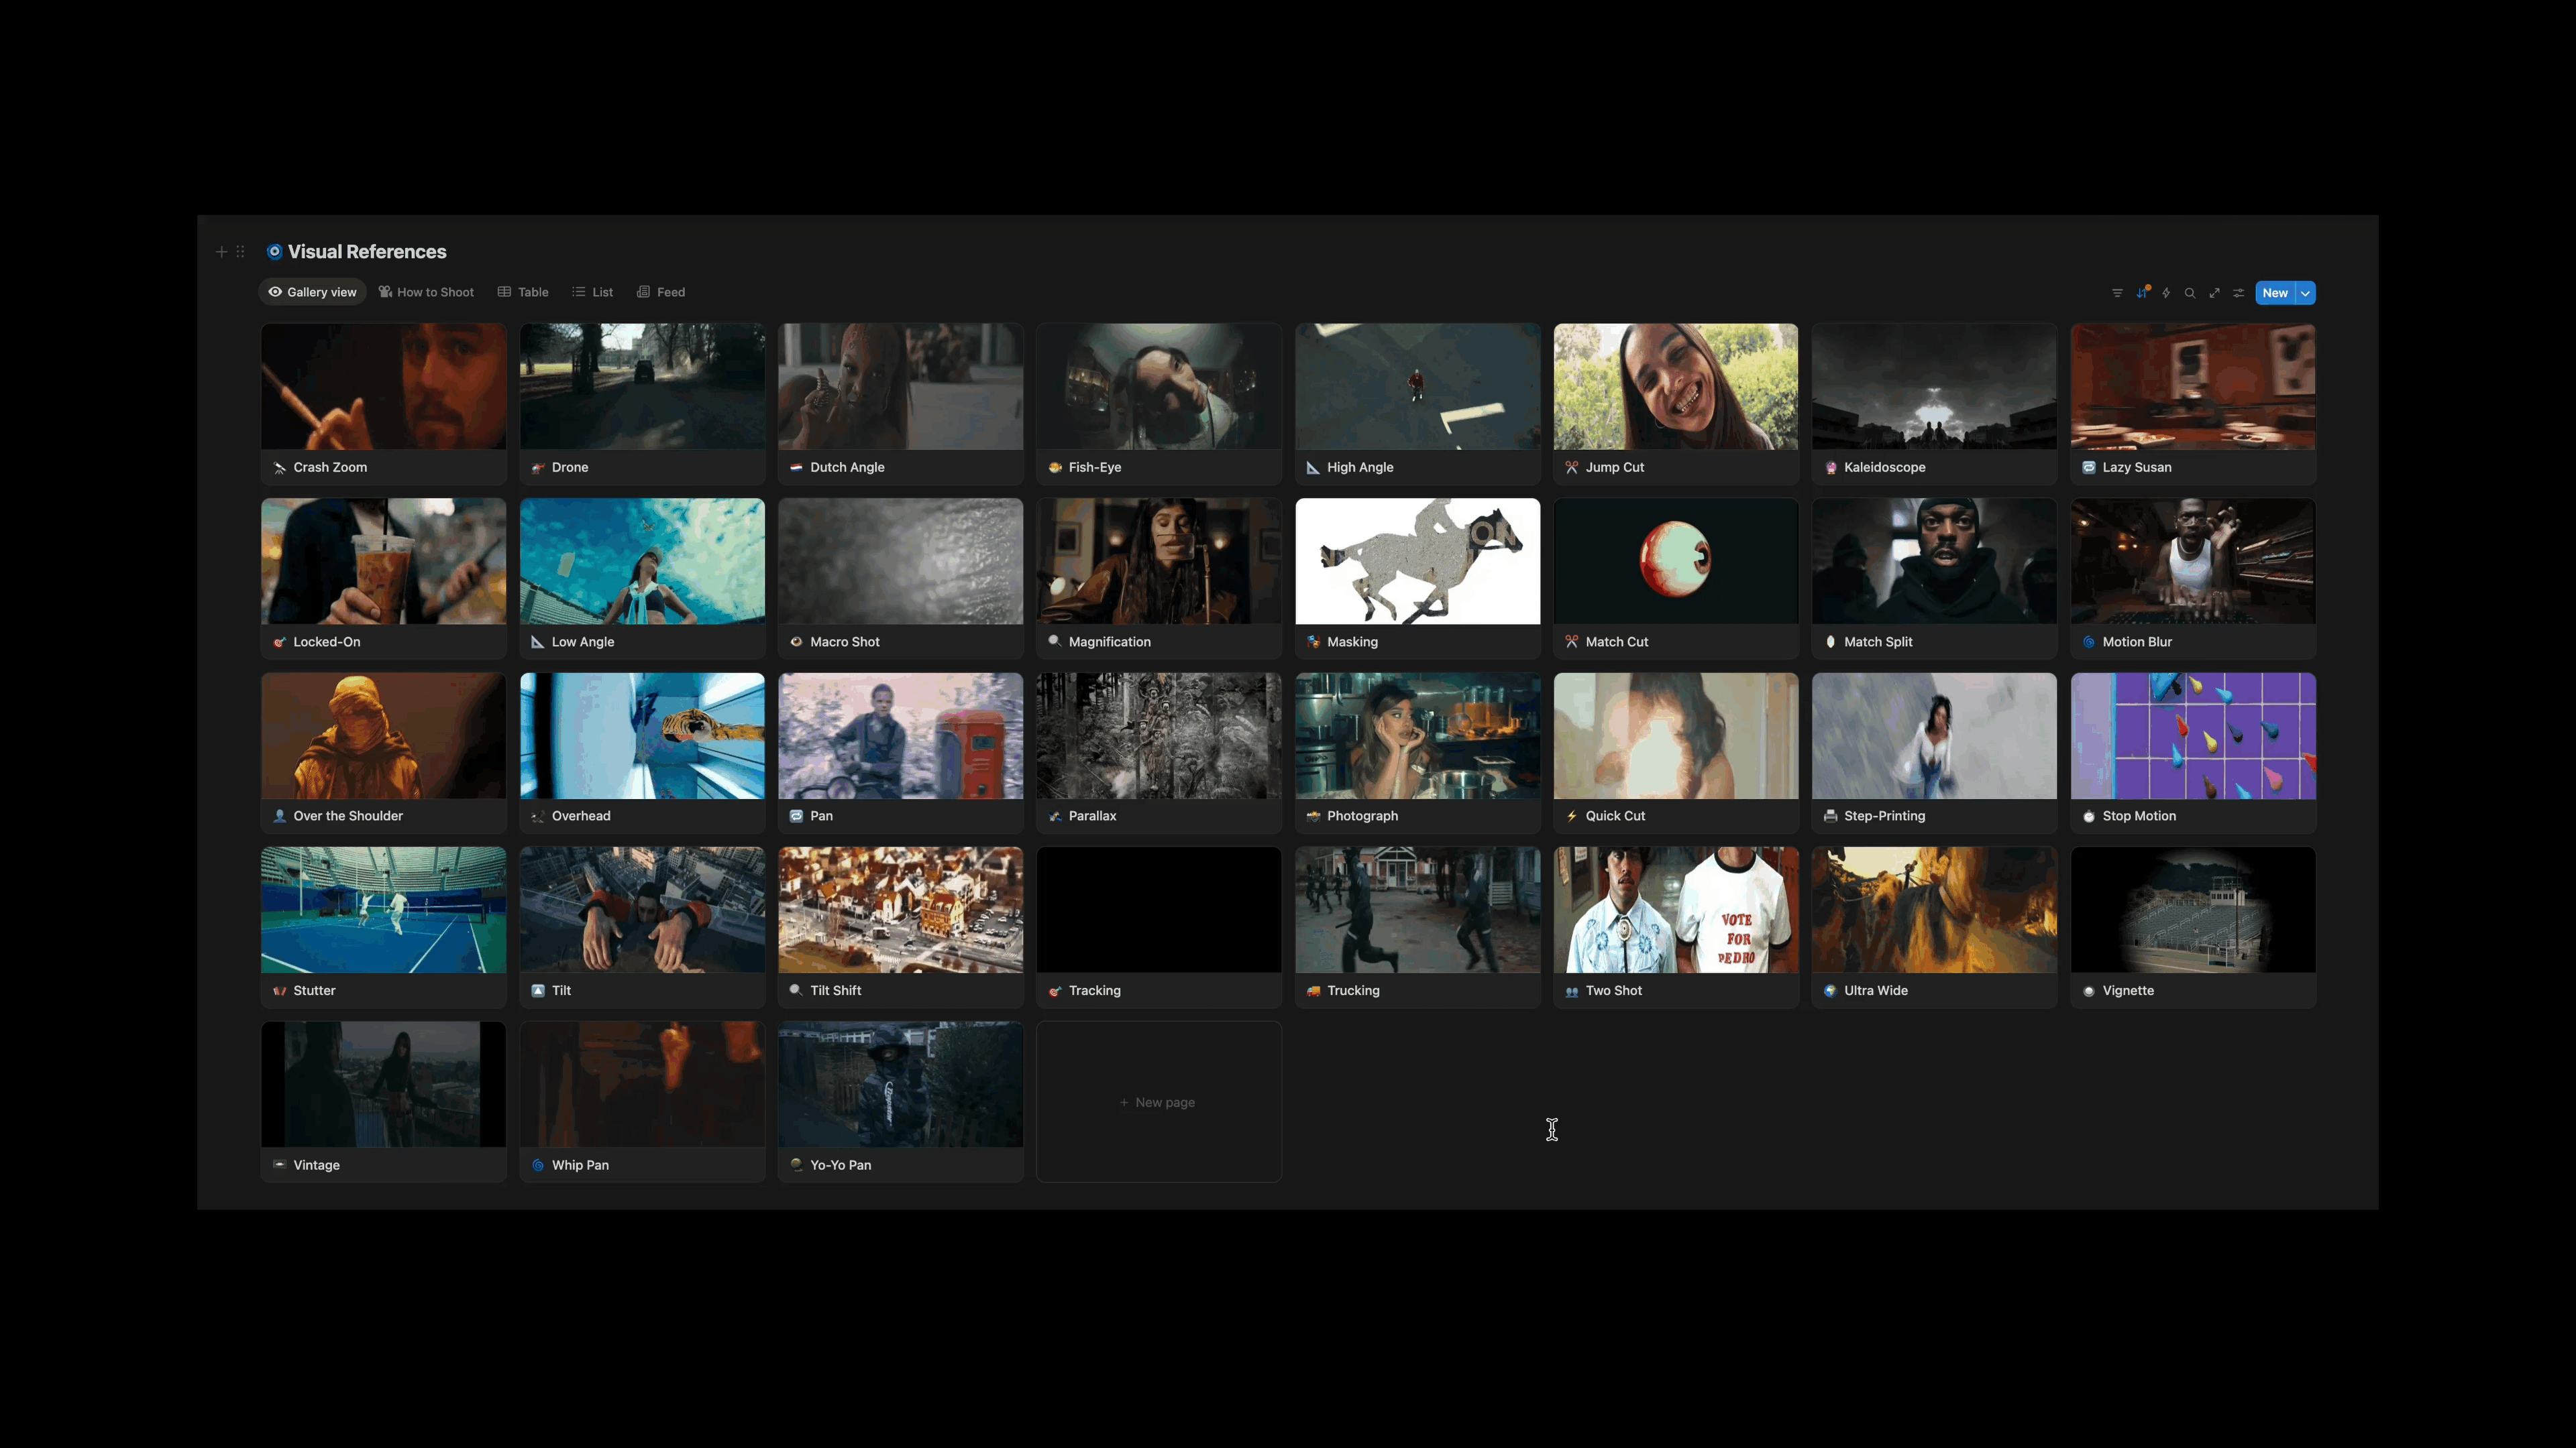Click the search magnifier icon
This screenshot has width=2576, height=1448.
point(2190,293)
